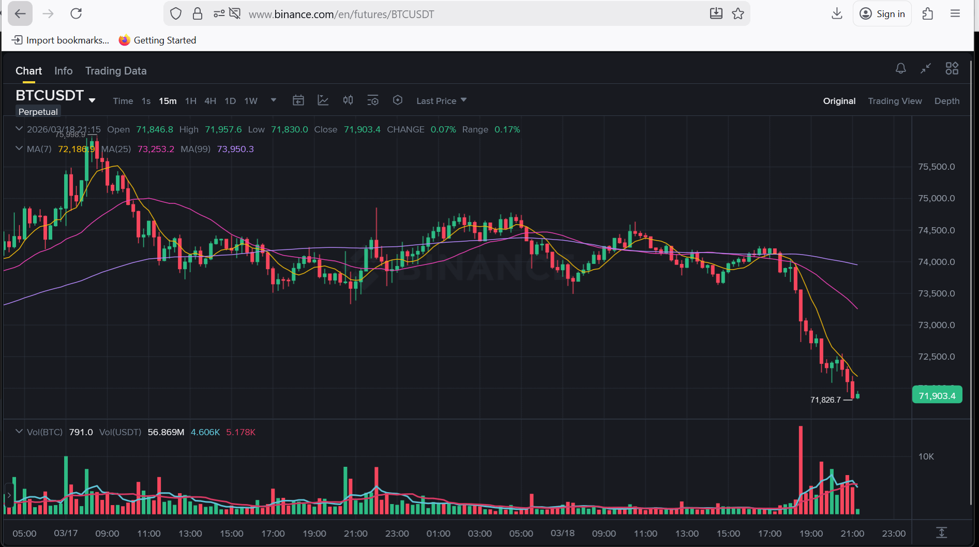979x547 pixels.
Task: Click the MA(99) value 73,950.3
Action: tap(235, 149)
